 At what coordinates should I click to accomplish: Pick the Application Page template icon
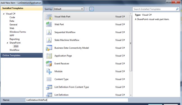[49, 56]
